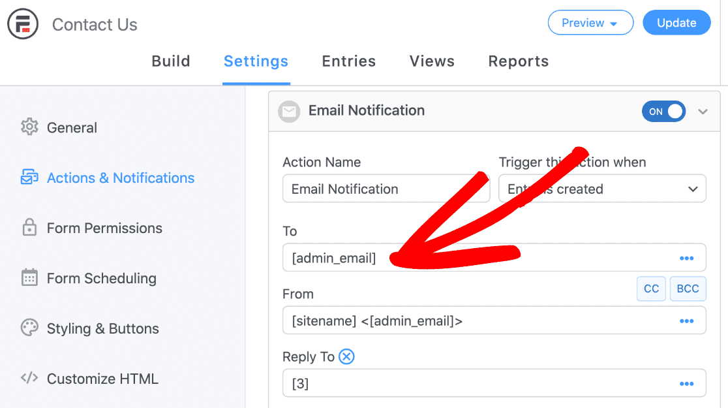728x408 pixels.
Task: Select the Customize HTML code icon
Action: [29, 379]
